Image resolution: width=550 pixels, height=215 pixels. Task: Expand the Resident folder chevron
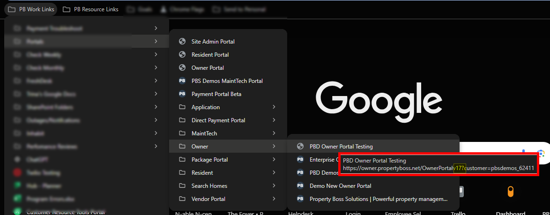point(274,172)
